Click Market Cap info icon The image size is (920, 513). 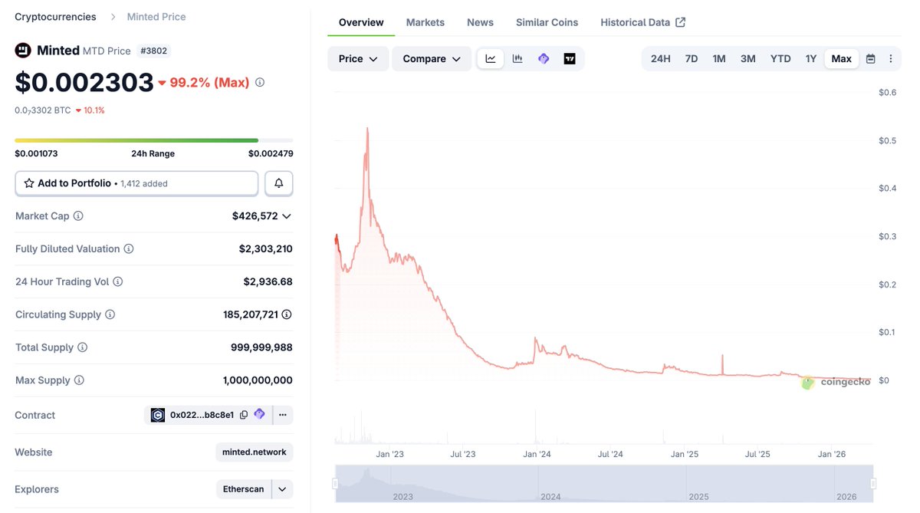pos(78,216)
